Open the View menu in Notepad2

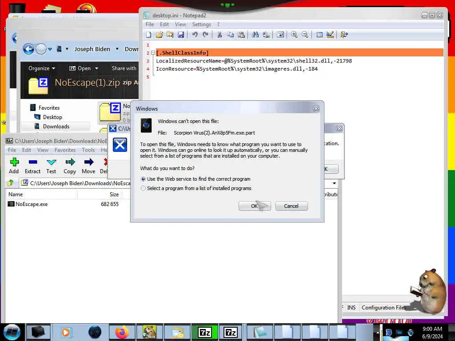click(x=180, y=24)
